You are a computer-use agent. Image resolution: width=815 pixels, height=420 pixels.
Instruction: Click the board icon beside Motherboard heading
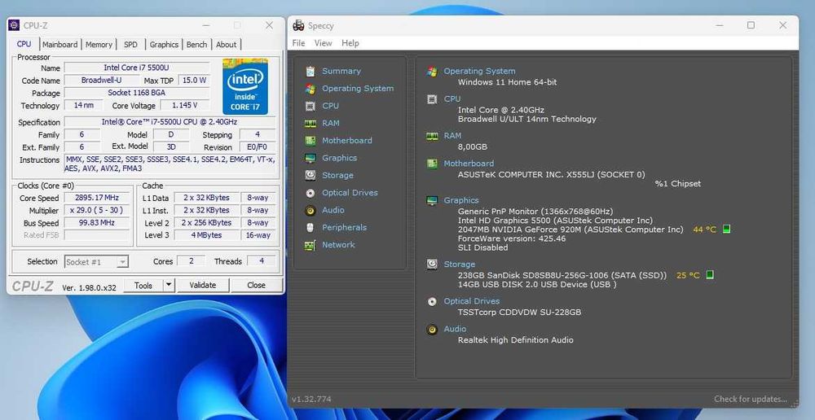pos(432,164)
